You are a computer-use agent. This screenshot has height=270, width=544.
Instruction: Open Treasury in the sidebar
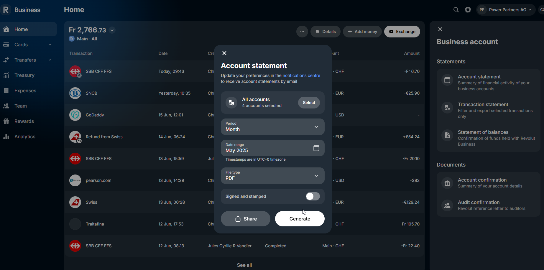tap(29, 75)
